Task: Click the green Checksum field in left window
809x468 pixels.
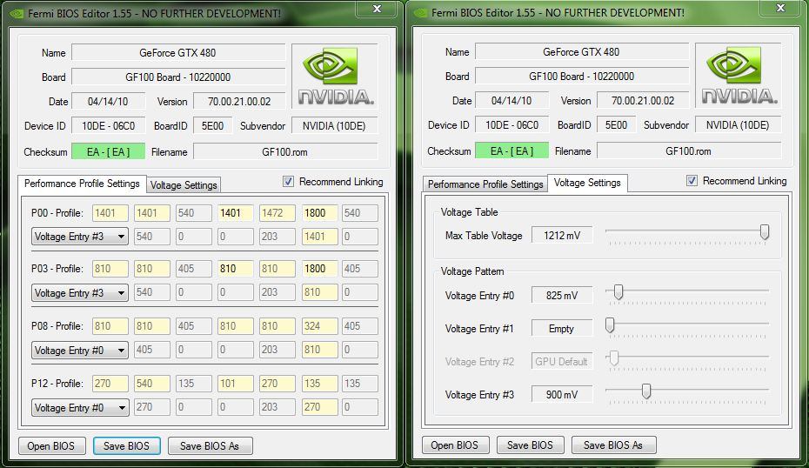Action: click(108, 151)
